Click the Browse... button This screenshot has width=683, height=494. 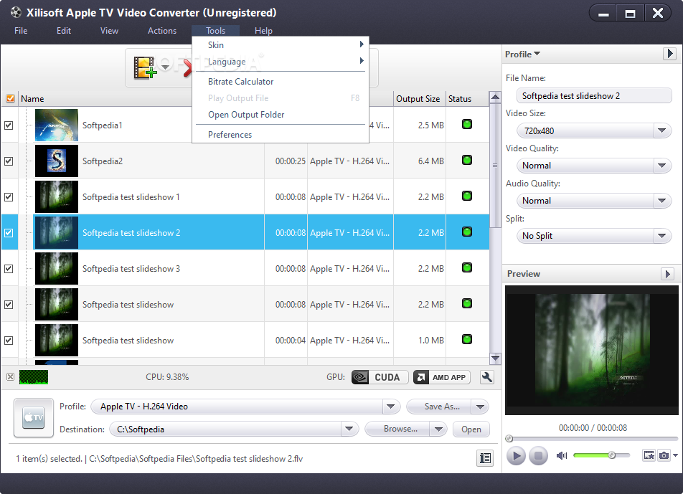[397, 429]
